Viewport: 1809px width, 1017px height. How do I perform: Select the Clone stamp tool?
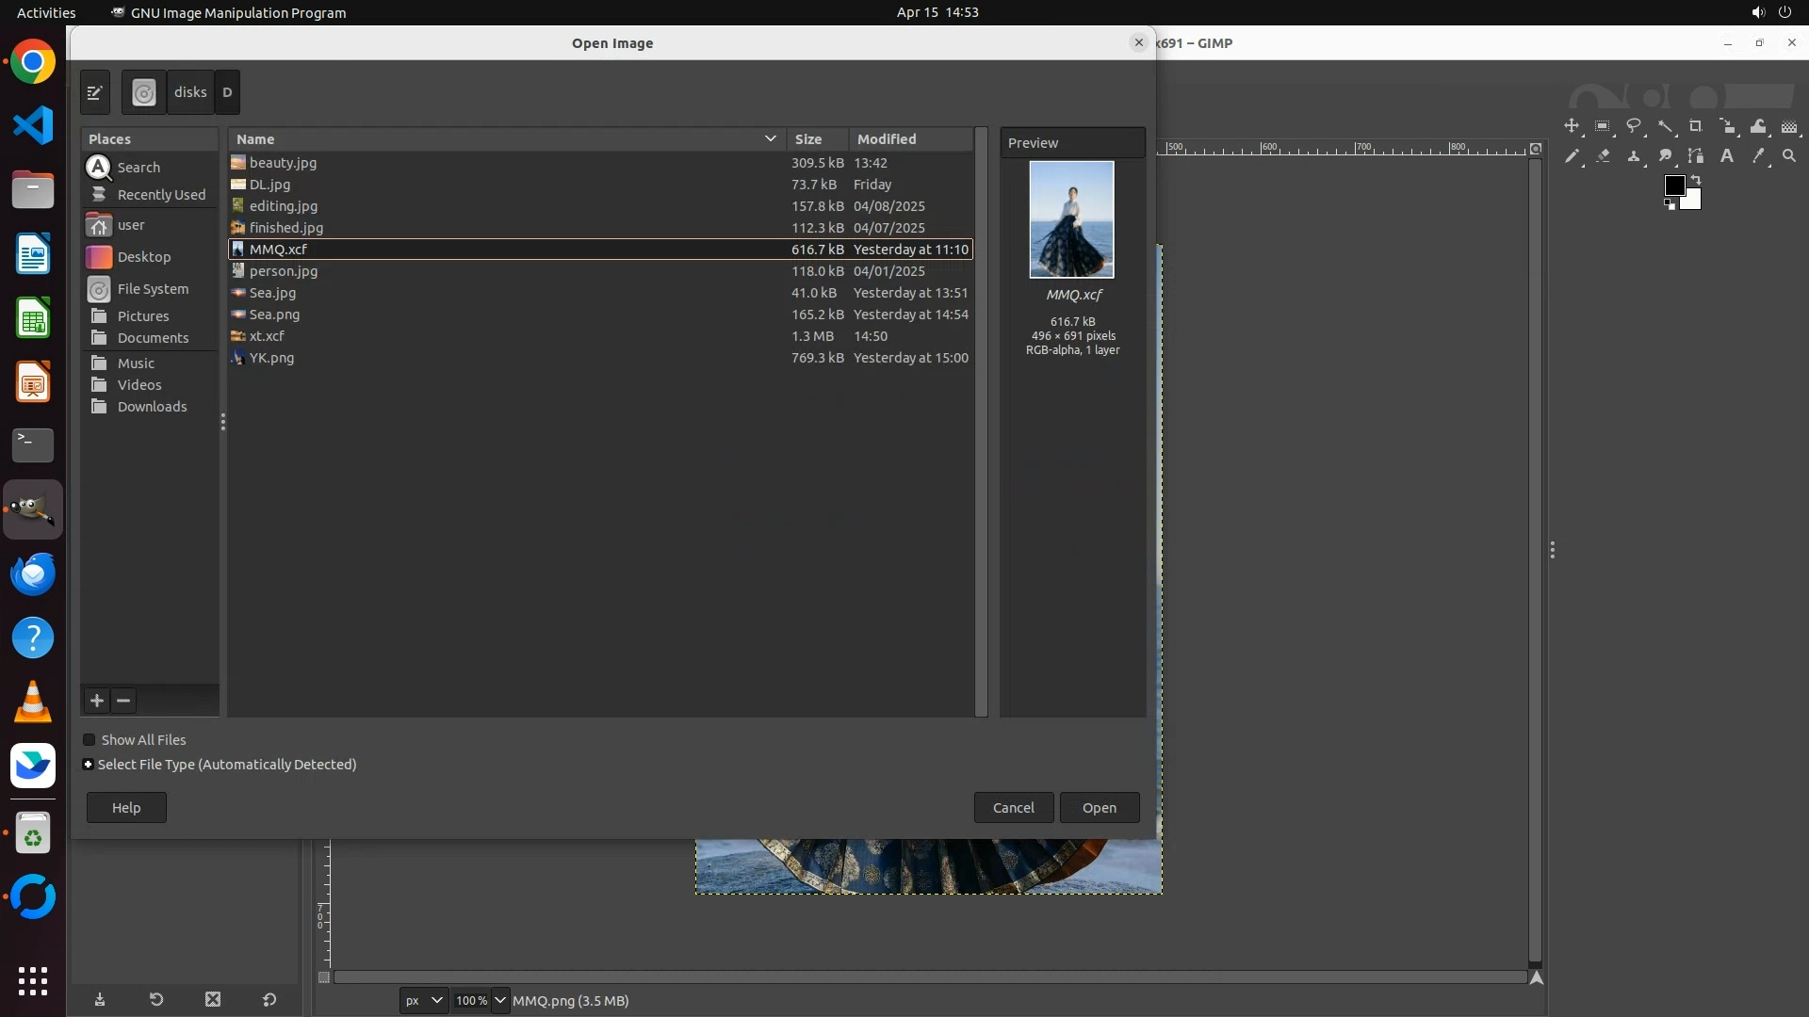(1634, 156)
